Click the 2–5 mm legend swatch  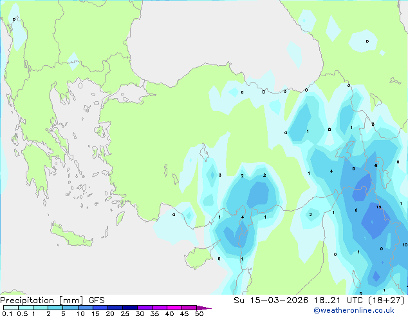tap(55, 308)
